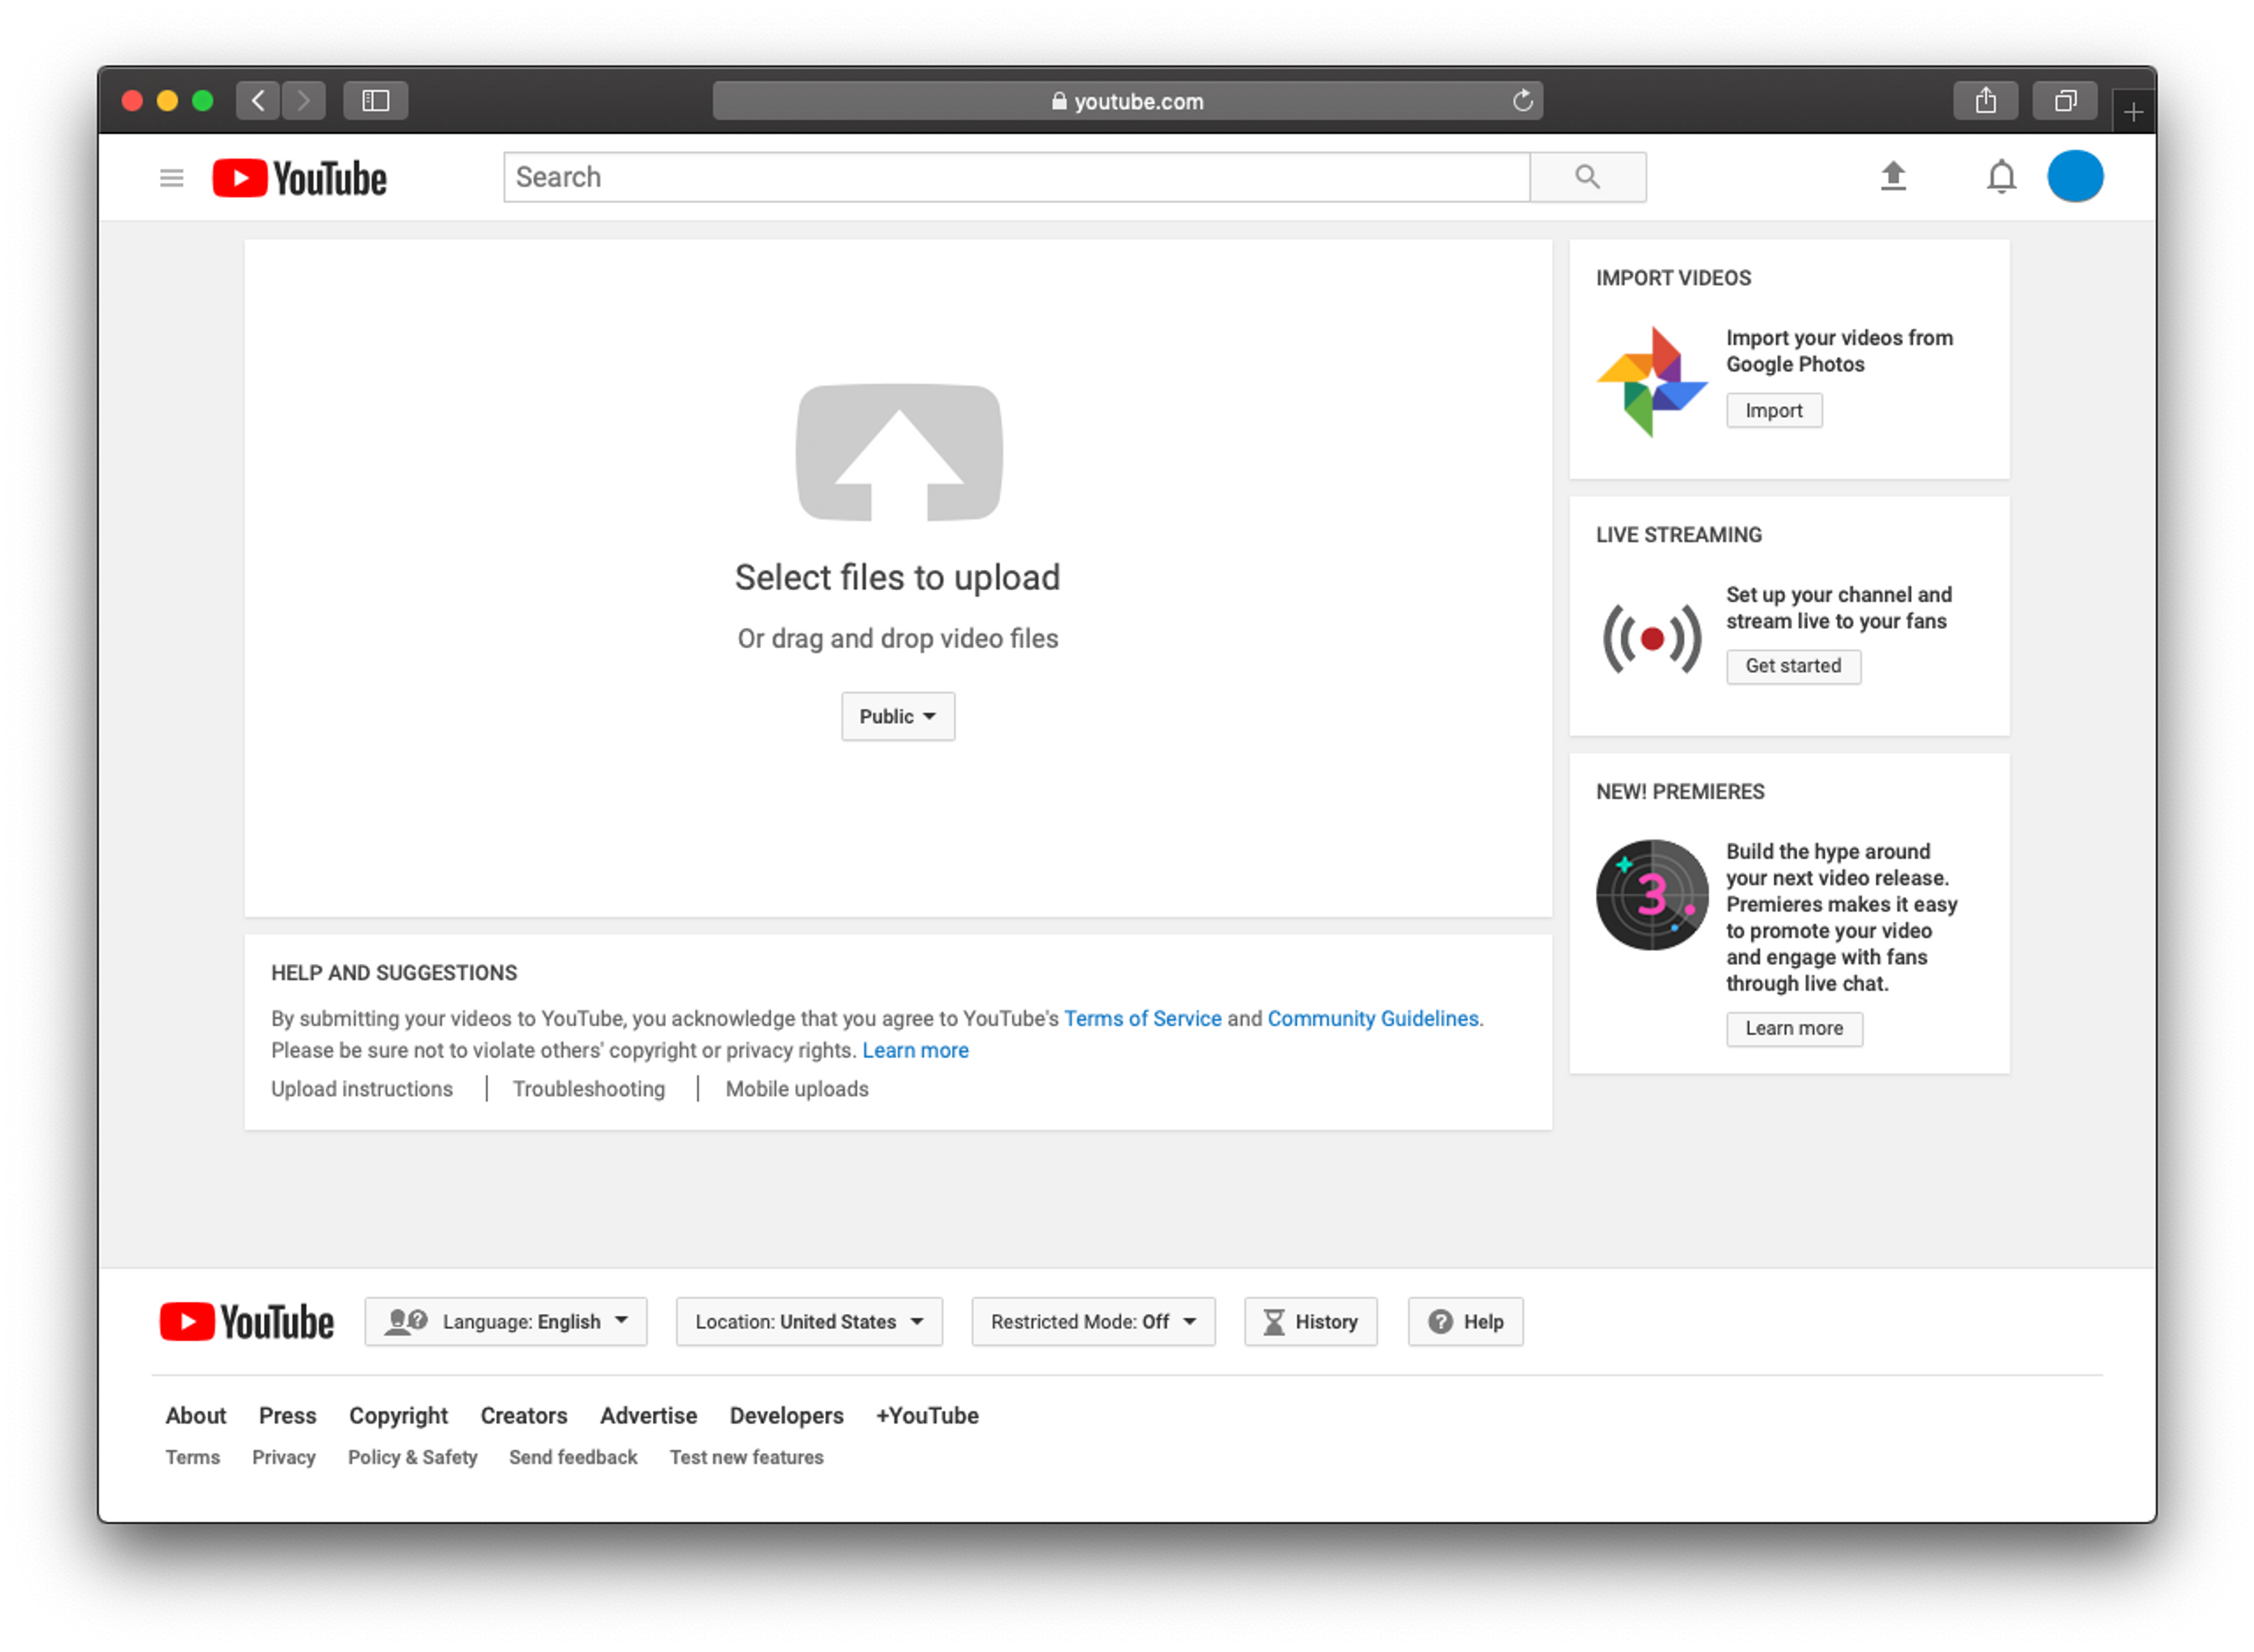The height and width of the screenshot is (1652, 2254).
Task: Open the Safari share button
Action: tap(1985, 100)
